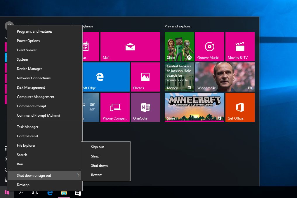Open the Groove Music tile
This screenshot has height=198, width=297.
pyautogui.click(x=209, y=46)
